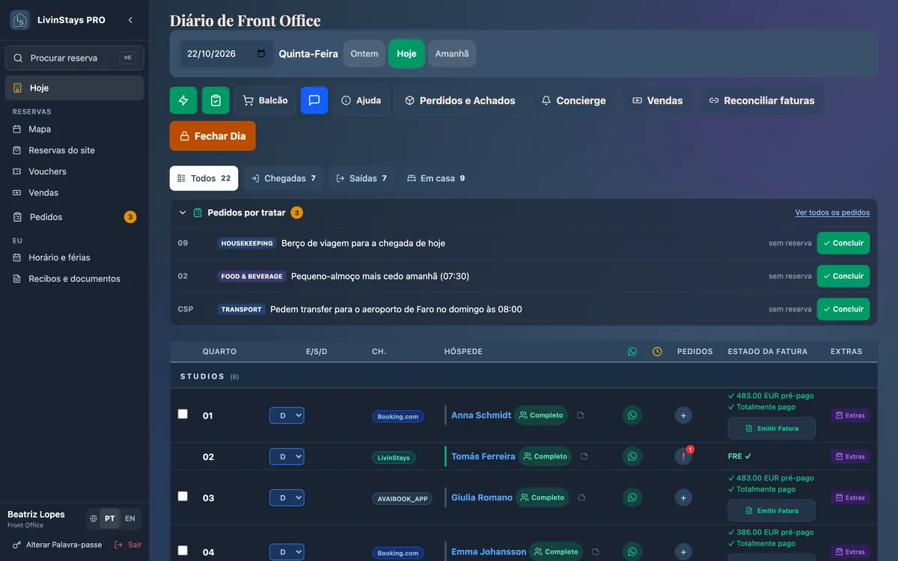898x561 pixels.
Task: Open the Concierge button
Action: point(574,100)
